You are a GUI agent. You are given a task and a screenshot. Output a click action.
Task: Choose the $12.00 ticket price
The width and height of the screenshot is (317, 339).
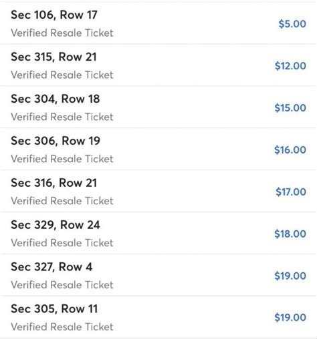pyautogui.click(x=290, y=66)
